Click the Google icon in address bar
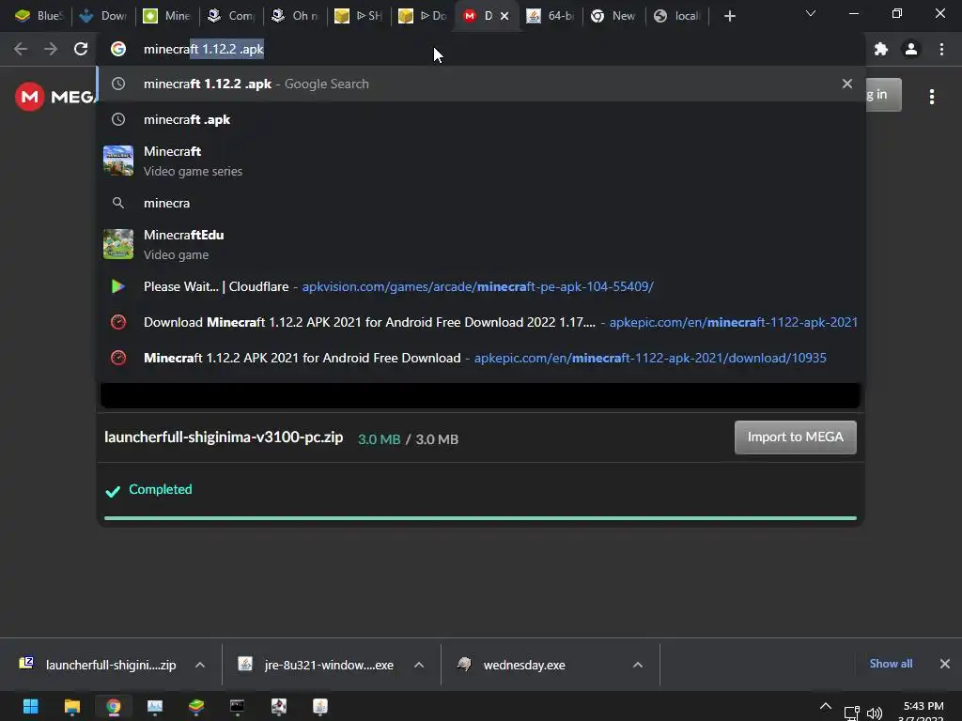This screenshot has height=721, width=962. 118,49
